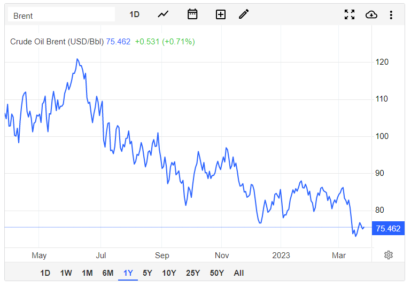
Task: Click the Sep date axis label
Action: point(162,255)
